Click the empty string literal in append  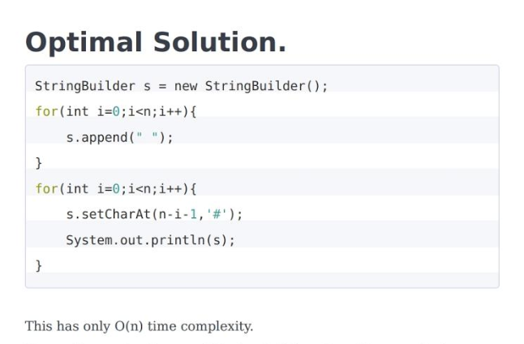(147, 137)
